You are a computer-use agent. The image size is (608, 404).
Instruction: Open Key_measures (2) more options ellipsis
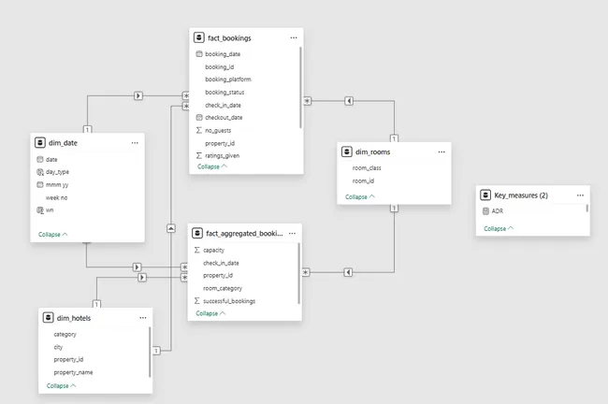tap(580, 195)
